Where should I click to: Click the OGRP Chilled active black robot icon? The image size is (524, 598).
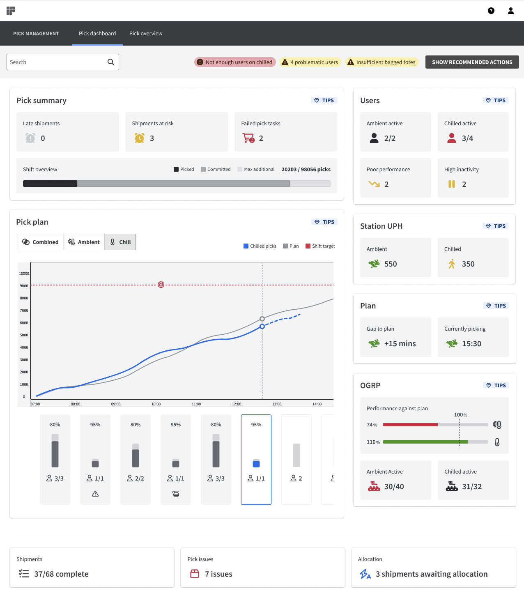click(452, 486)
